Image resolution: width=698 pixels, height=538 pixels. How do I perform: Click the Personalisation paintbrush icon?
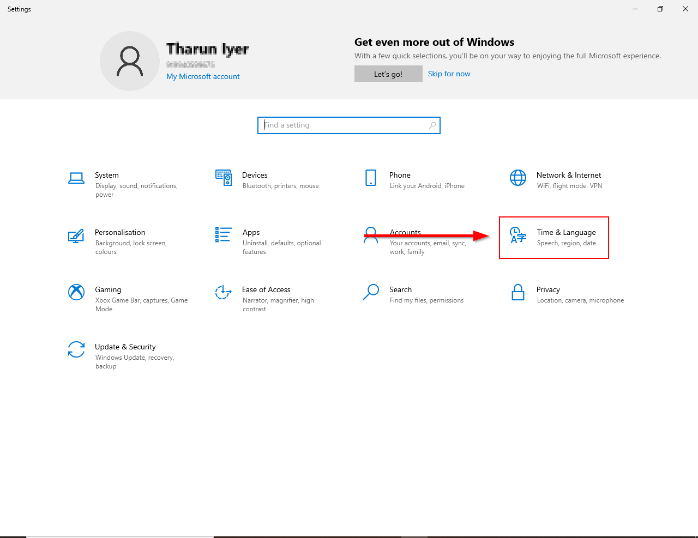76,235
